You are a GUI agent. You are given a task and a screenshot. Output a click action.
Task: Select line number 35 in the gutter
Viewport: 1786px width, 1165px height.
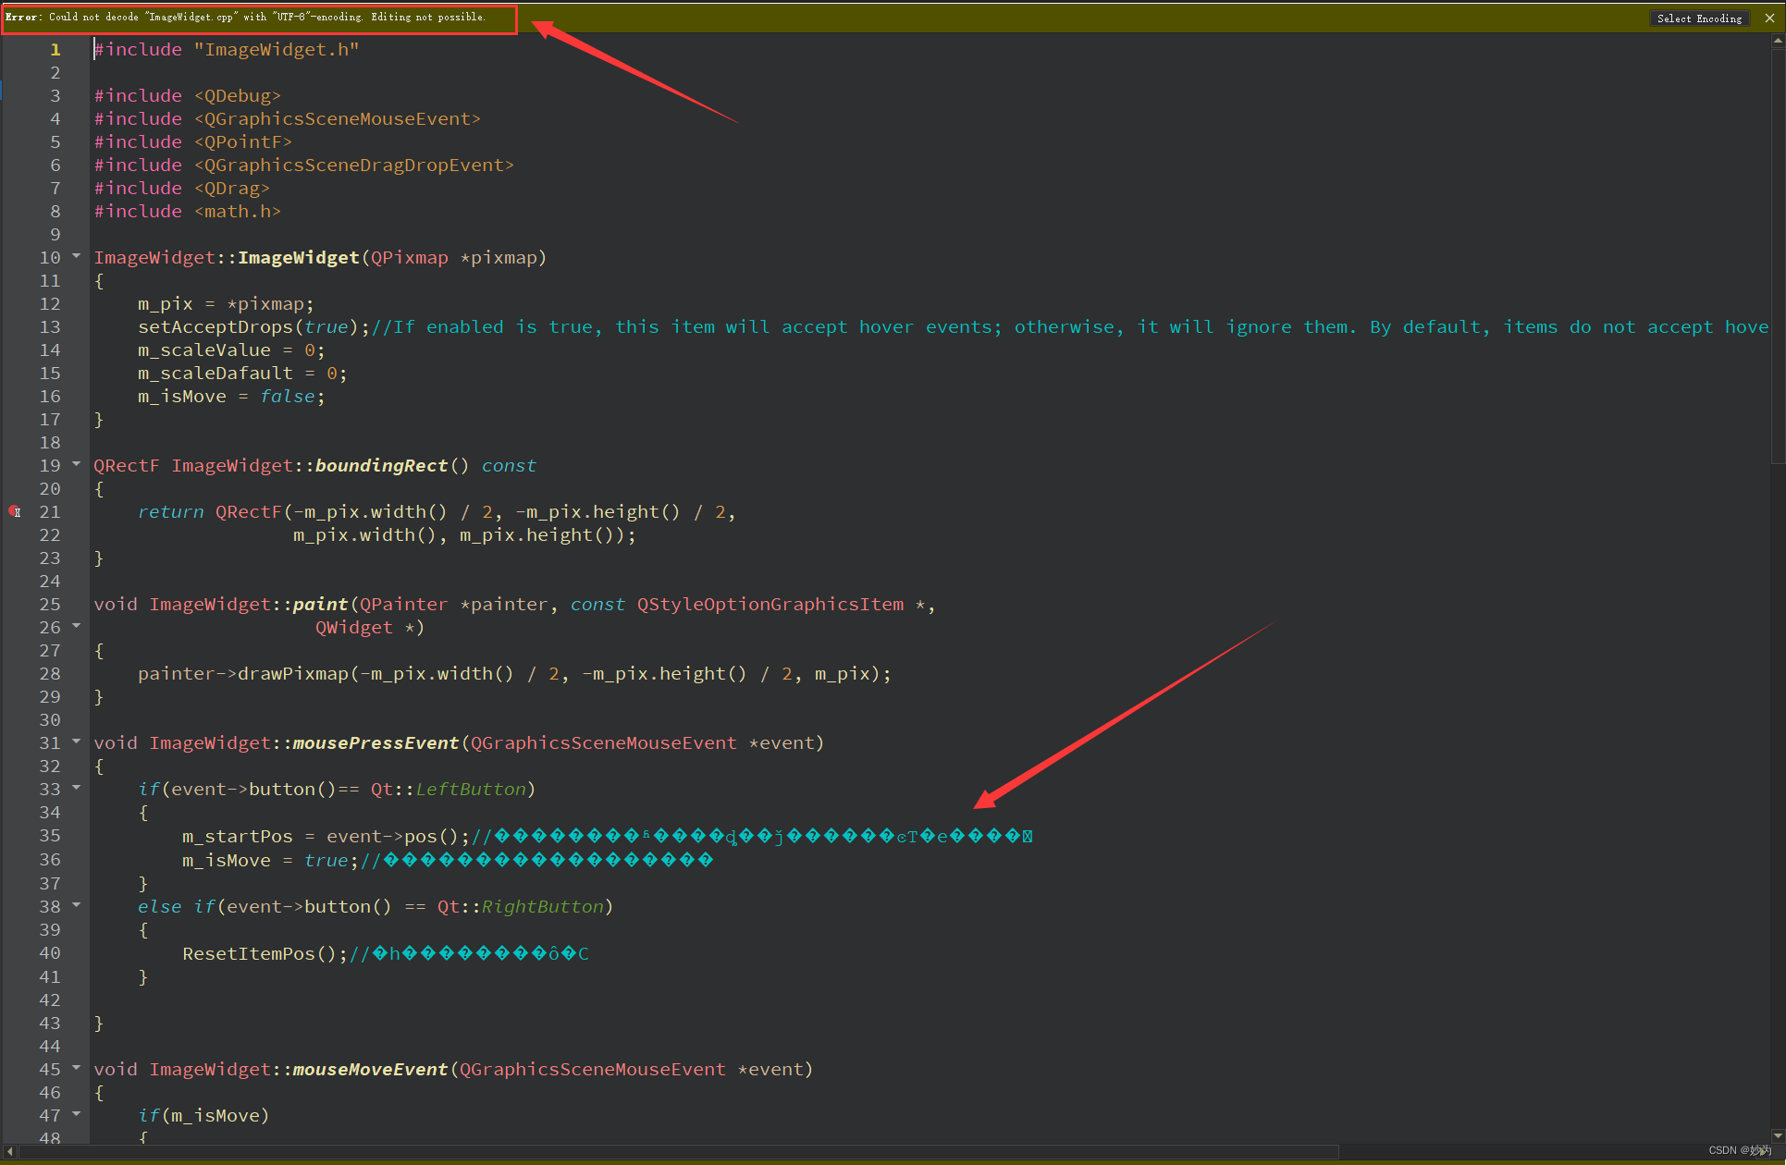pyautogui.click(x=50, y=836)
